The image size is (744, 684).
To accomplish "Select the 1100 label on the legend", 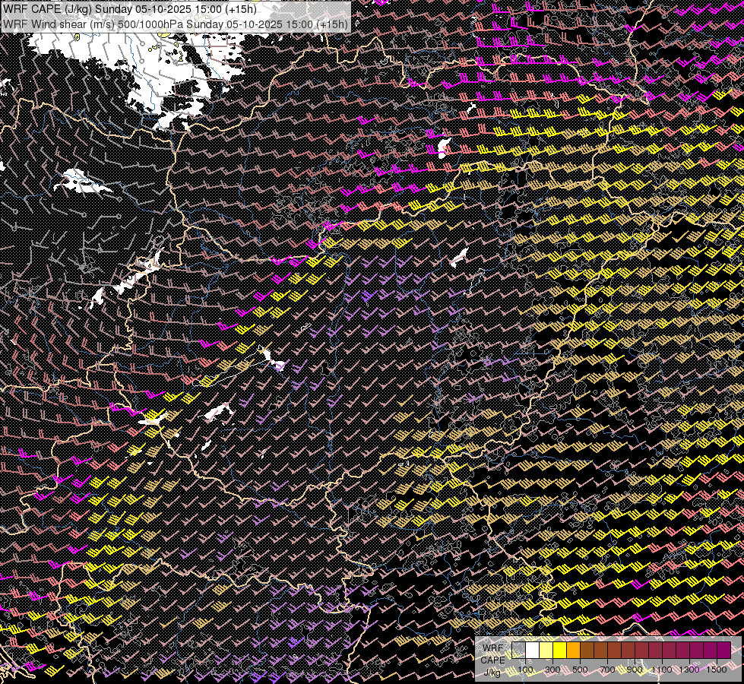I will click(662, 670).
